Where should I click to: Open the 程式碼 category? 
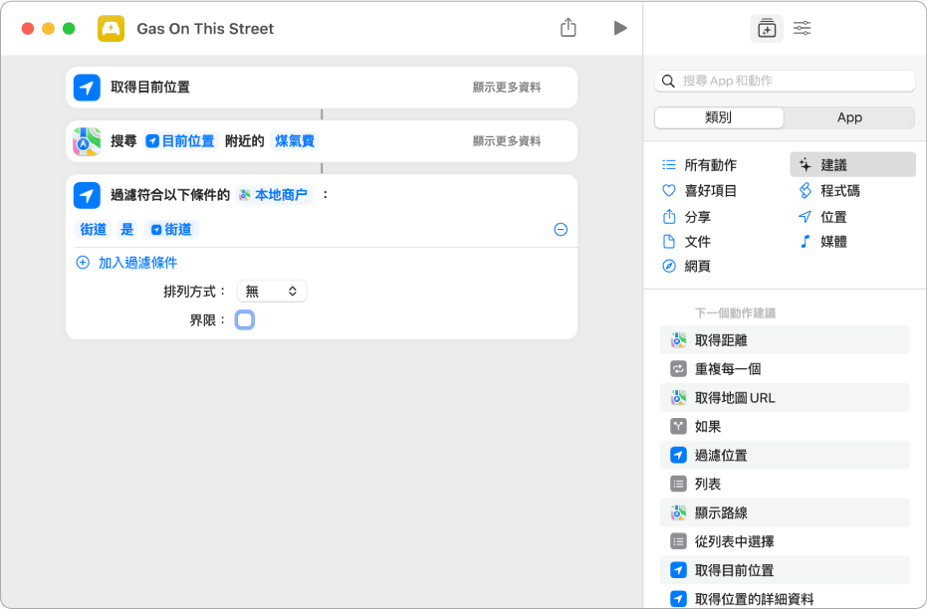831,190
